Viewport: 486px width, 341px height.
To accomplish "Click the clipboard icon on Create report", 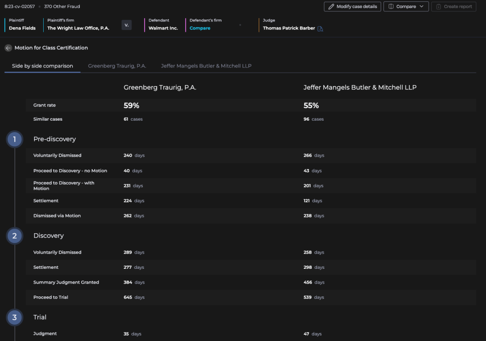I will point(438,7).
